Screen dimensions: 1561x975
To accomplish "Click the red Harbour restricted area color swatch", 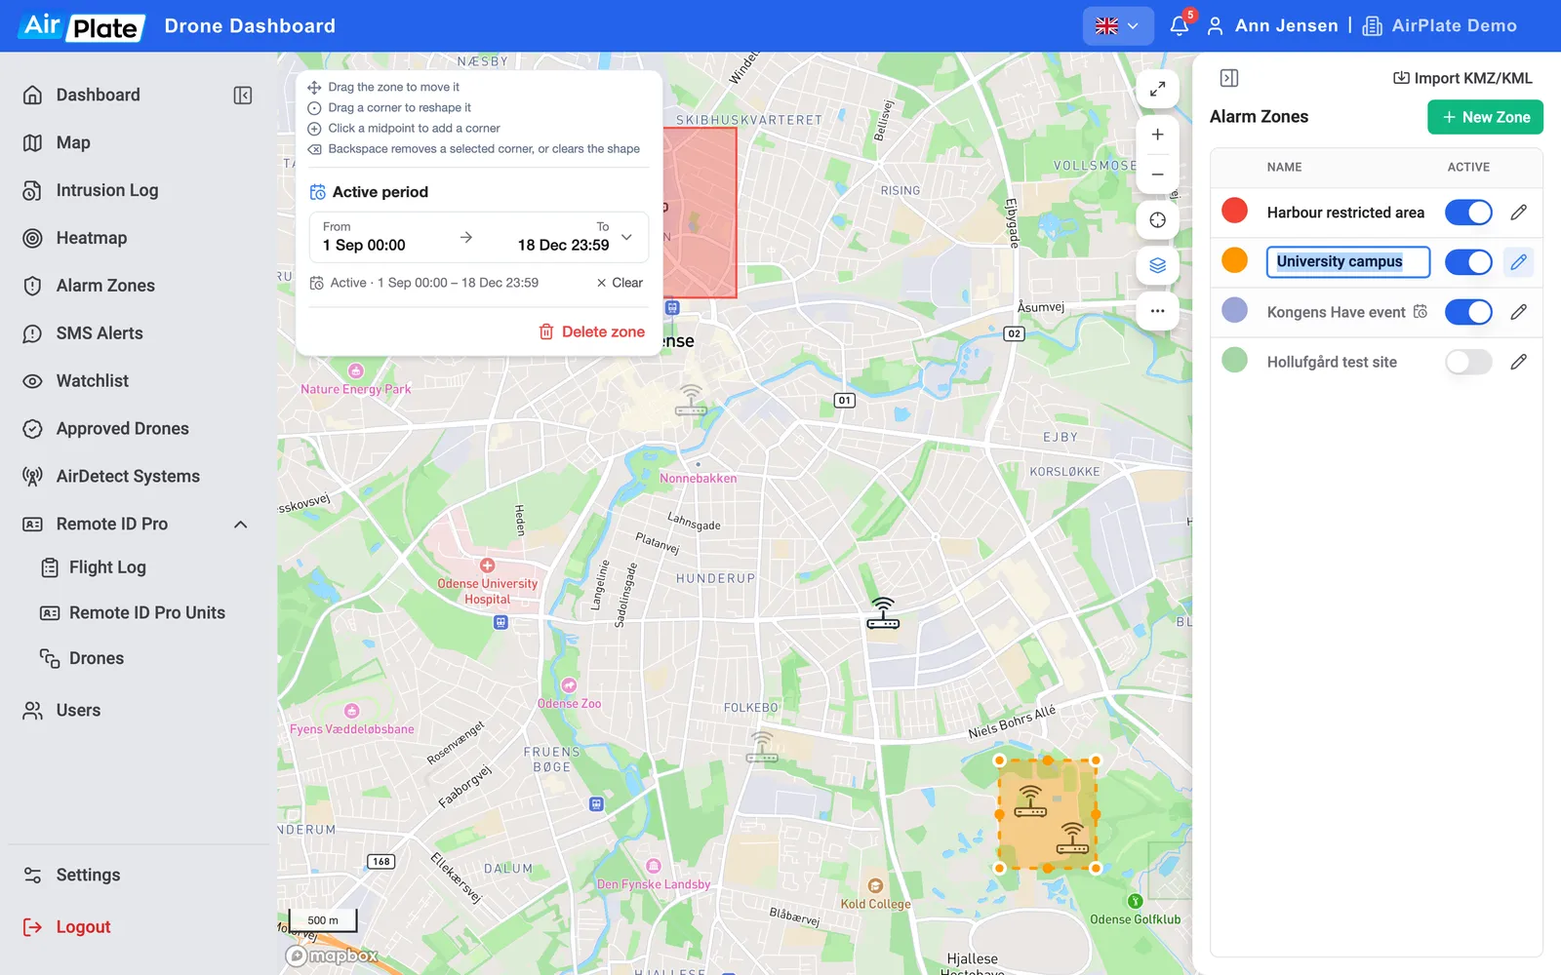I will click(x=1235, y=211).
